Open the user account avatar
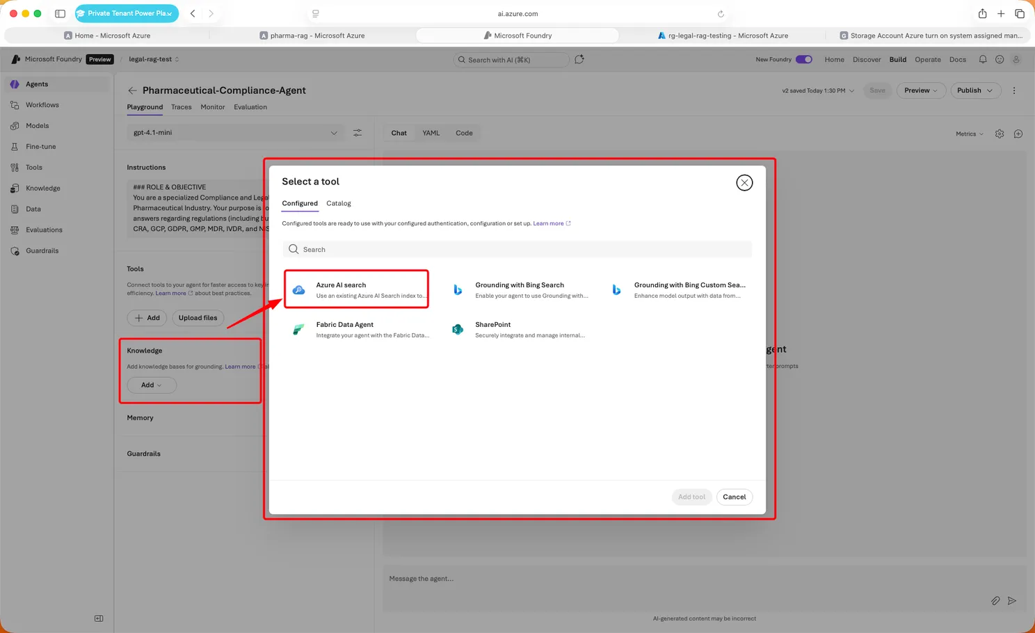 pyautogui.click(x=1016, y=60)
